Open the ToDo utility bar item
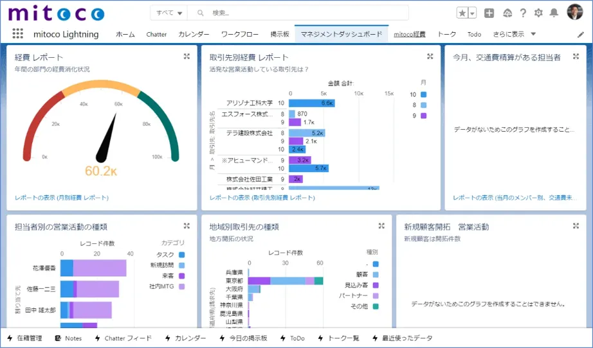593x348 pixels. [293, 338]
